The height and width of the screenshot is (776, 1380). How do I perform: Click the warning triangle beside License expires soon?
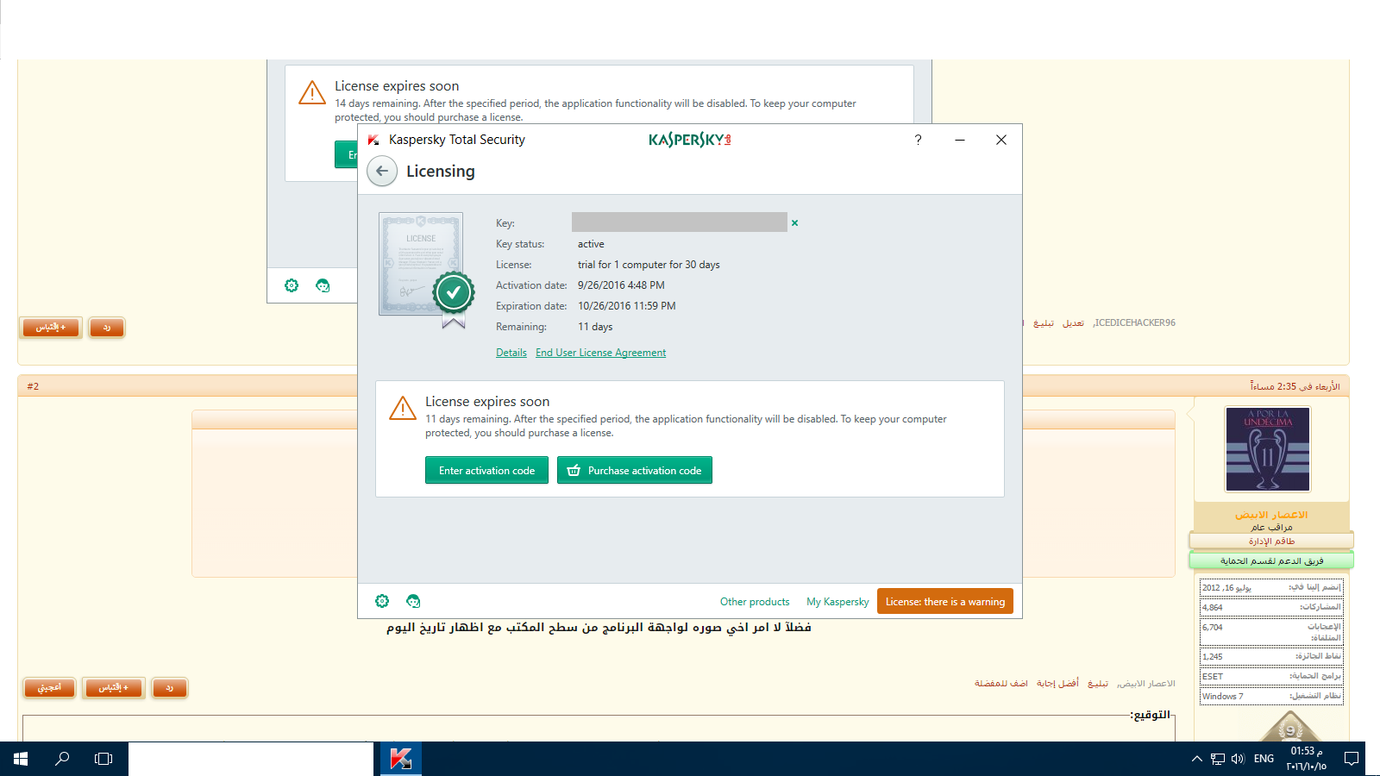403,409
